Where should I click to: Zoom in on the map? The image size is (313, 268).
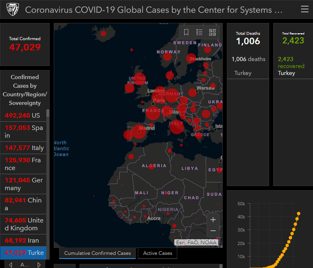213,220
